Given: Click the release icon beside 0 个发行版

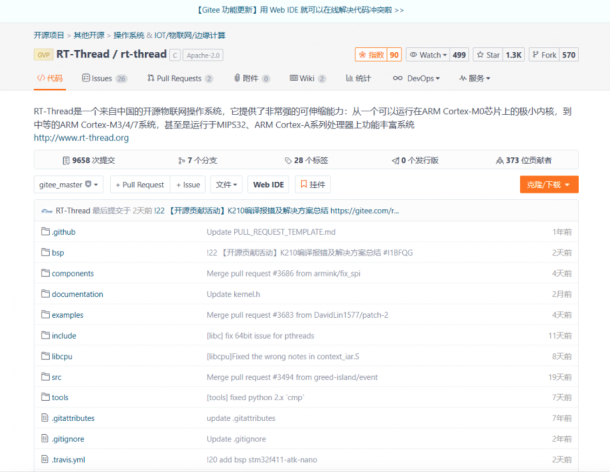Looking at the screenshot, I should 395,160.
